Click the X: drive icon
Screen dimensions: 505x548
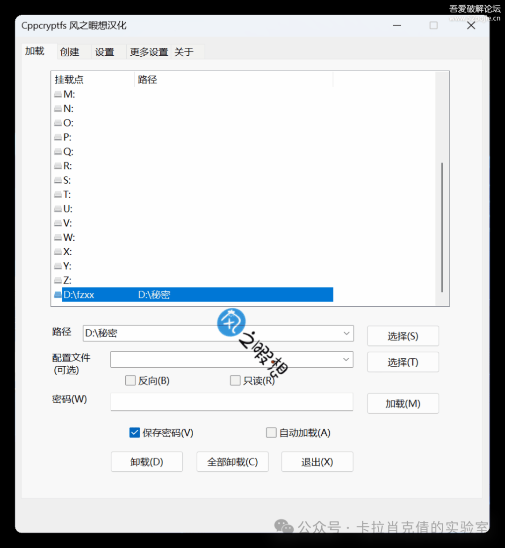tap(58, 252)
